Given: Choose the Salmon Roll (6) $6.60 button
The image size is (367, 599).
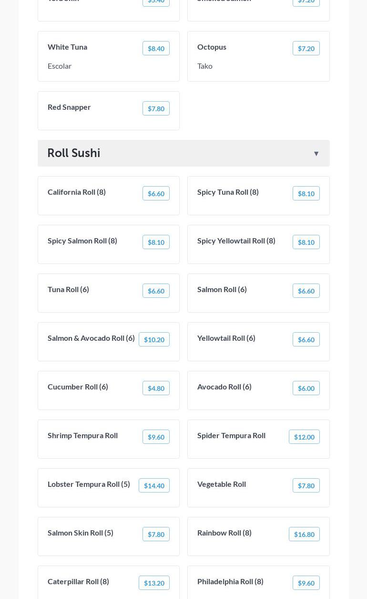Looking at the screenshot, I should pyautogui.click(x=306, y=291).
